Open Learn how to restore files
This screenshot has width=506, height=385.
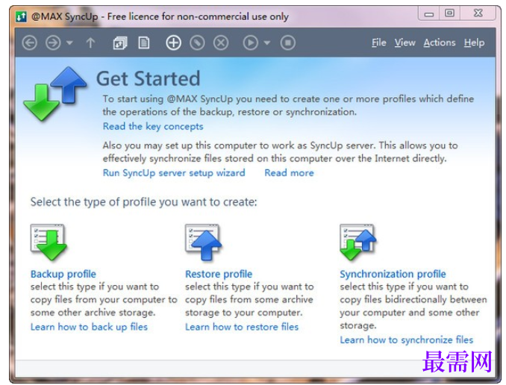[x=242, y=327]
